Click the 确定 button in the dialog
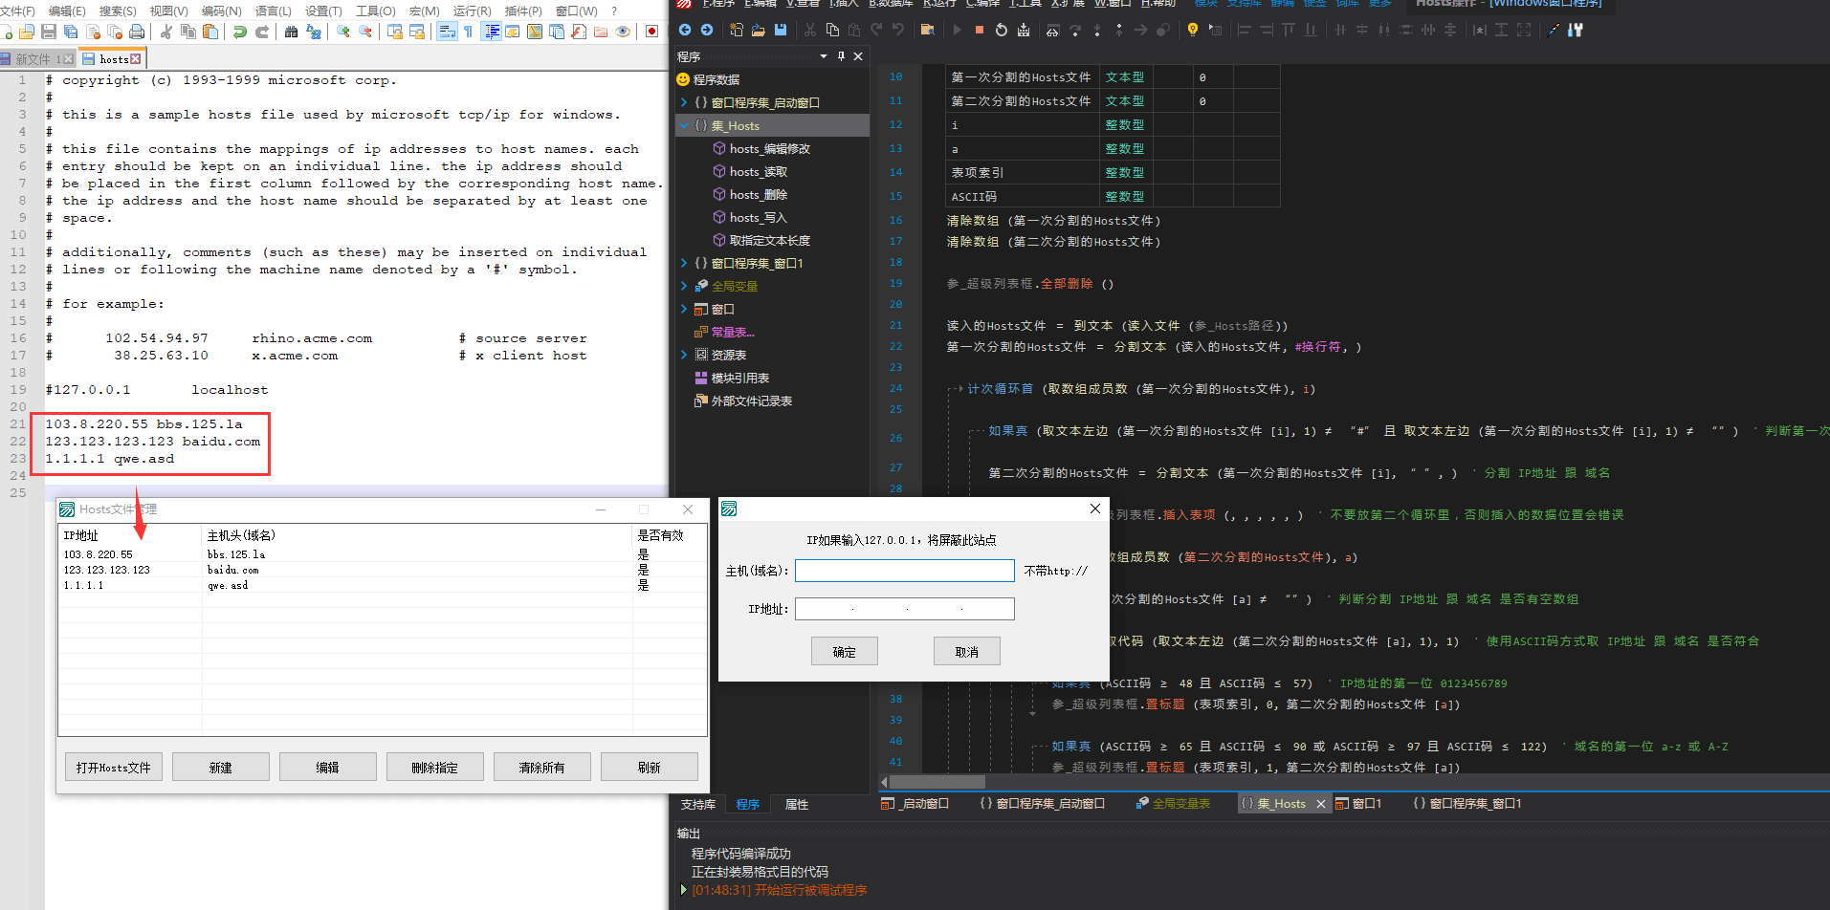The width and height of the screenshot is (1830, 910). pyautogui.click(x=844, y=652)
